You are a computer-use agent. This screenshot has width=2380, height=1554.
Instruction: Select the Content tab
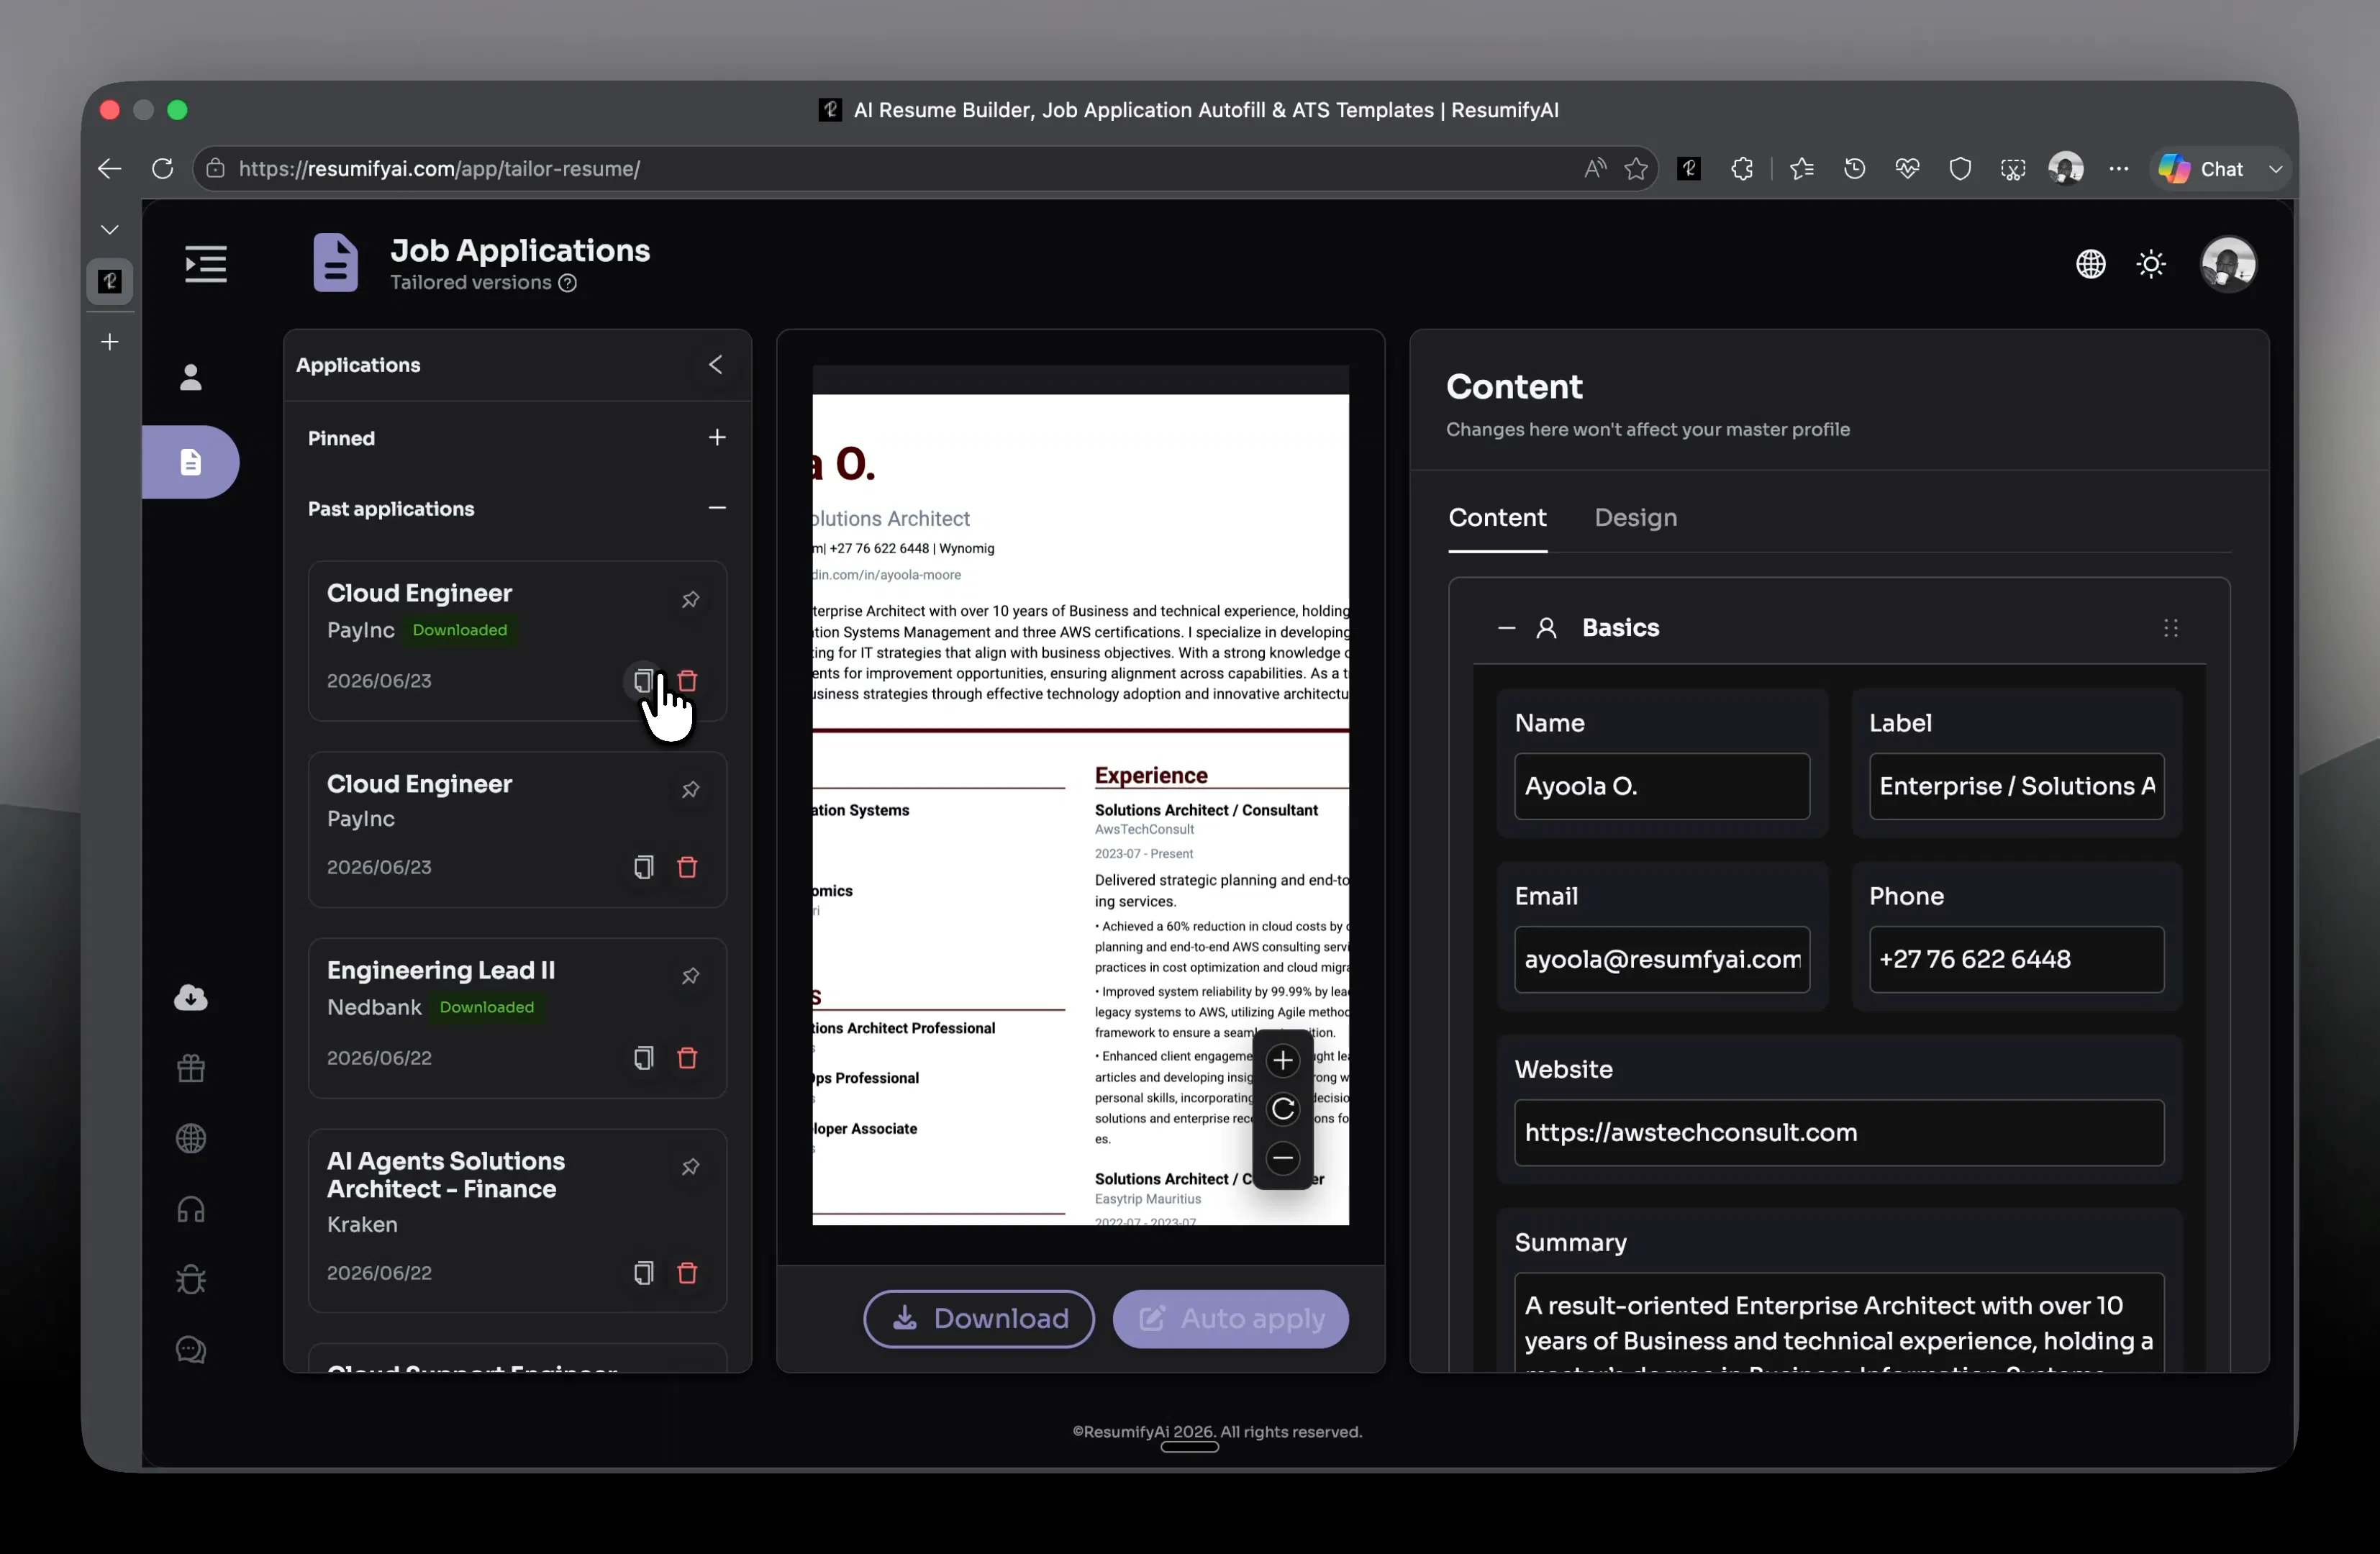1497,518
